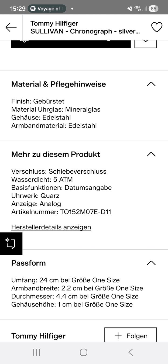The image size is (168, 364).
Task: Tap the Android home button
Action: click(x=84, y=352)
